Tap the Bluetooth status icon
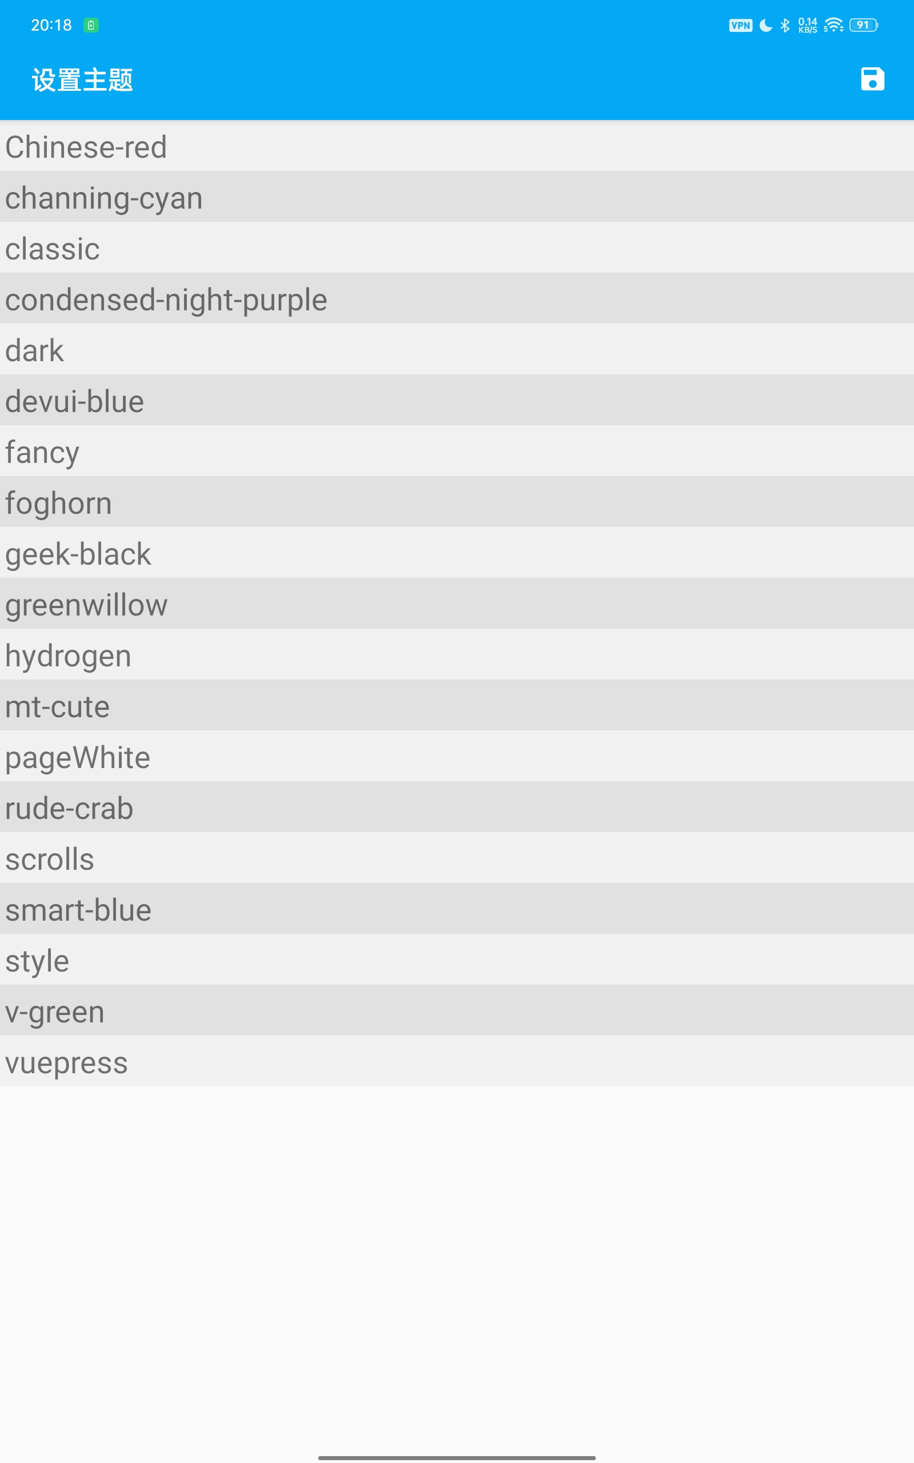 pos(785,25)
